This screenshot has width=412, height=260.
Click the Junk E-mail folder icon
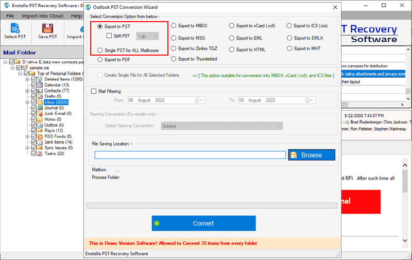(40, 113)
